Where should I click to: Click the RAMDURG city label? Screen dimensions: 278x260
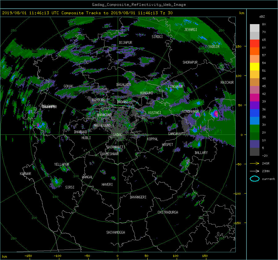click(99, 100)
